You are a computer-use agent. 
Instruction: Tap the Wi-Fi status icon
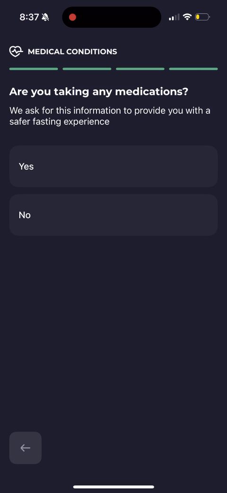click(x=187, y=17)
